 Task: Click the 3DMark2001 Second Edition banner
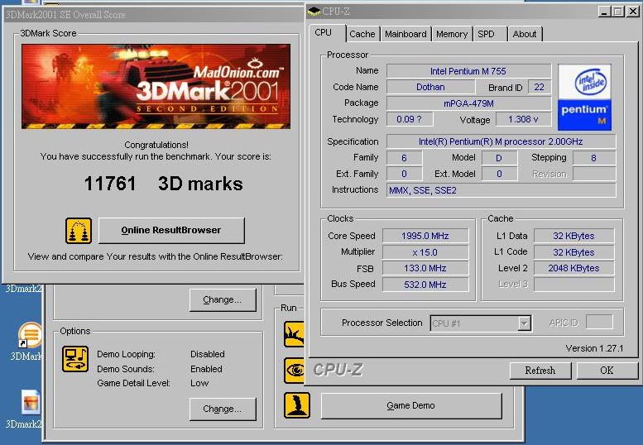[156, 87]
